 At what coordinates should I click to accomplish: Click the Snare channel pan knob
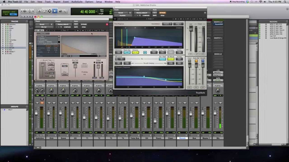point(63,91)
